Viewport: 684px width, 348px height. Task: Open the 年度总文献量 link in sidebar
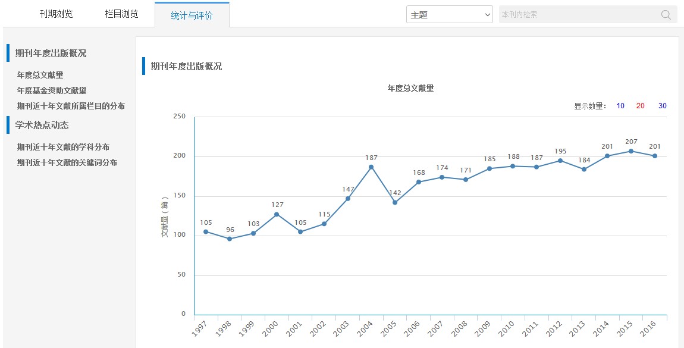click(40, 75)
